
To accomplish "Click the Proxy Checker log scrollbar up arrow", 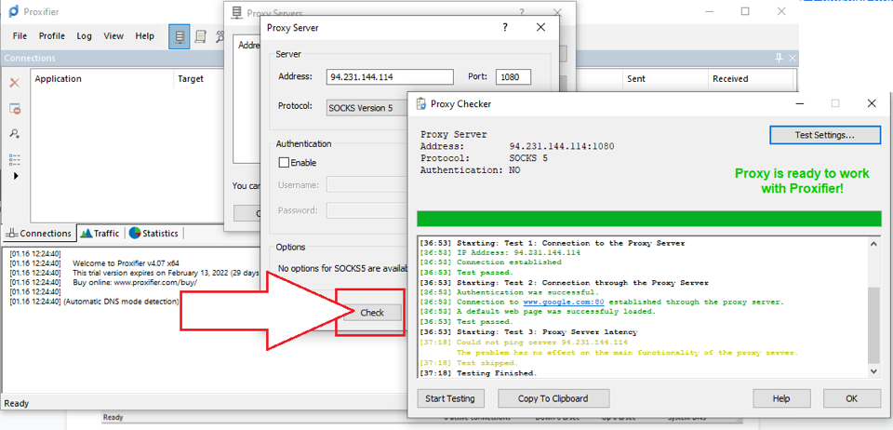I will click(x=873, y=244).
